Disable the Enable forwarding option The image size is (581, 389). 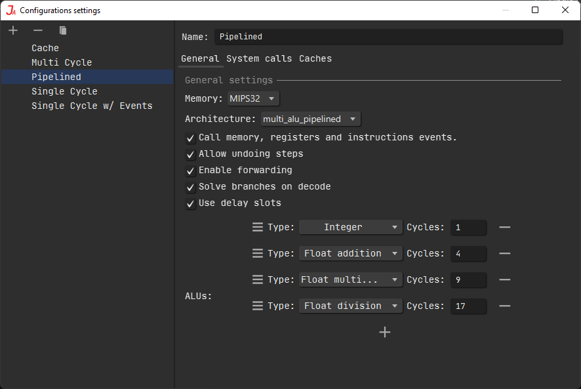pyautogui.click(x=190, y=170)
